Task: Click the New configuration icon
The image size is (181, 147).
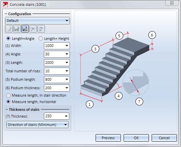Action: (9, 29)
